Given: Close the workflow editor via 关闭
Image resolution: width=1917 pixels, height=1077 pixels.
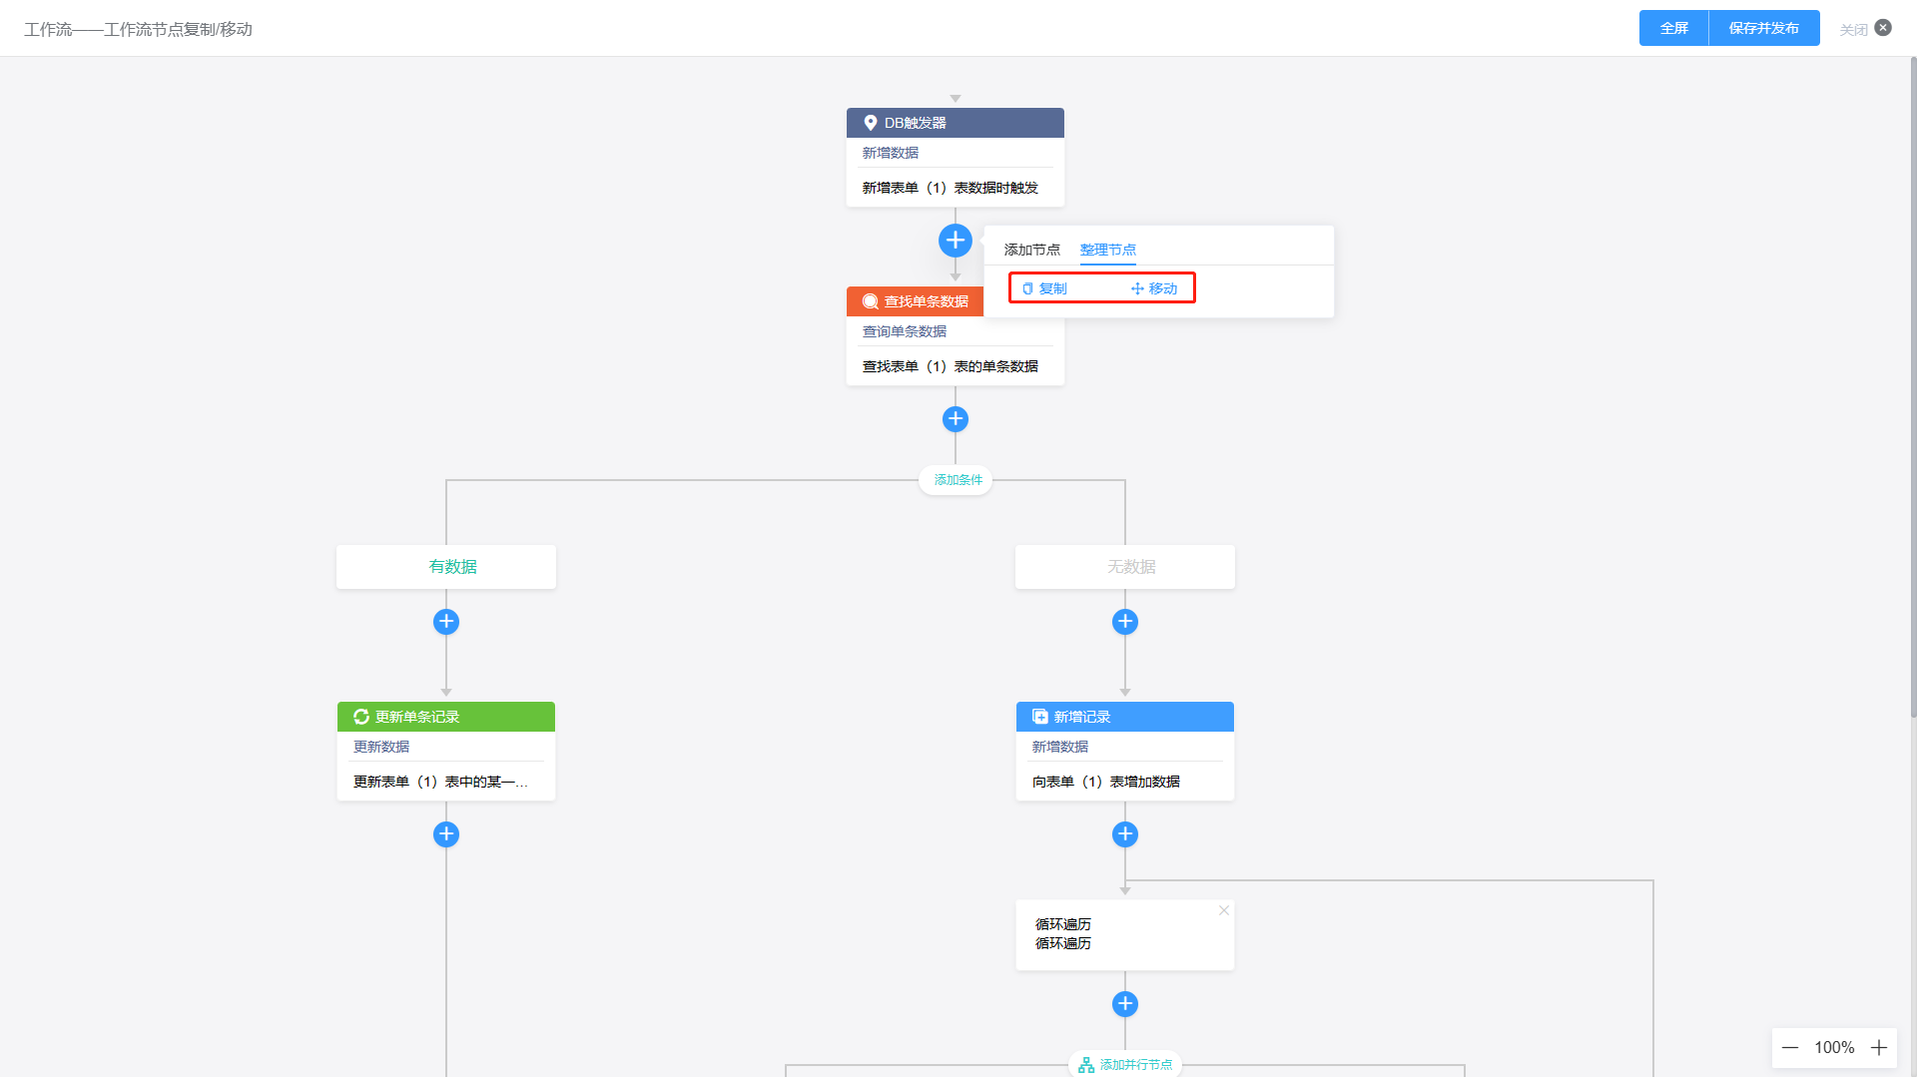Looking at the screenshot, I should pos(1865,29).
